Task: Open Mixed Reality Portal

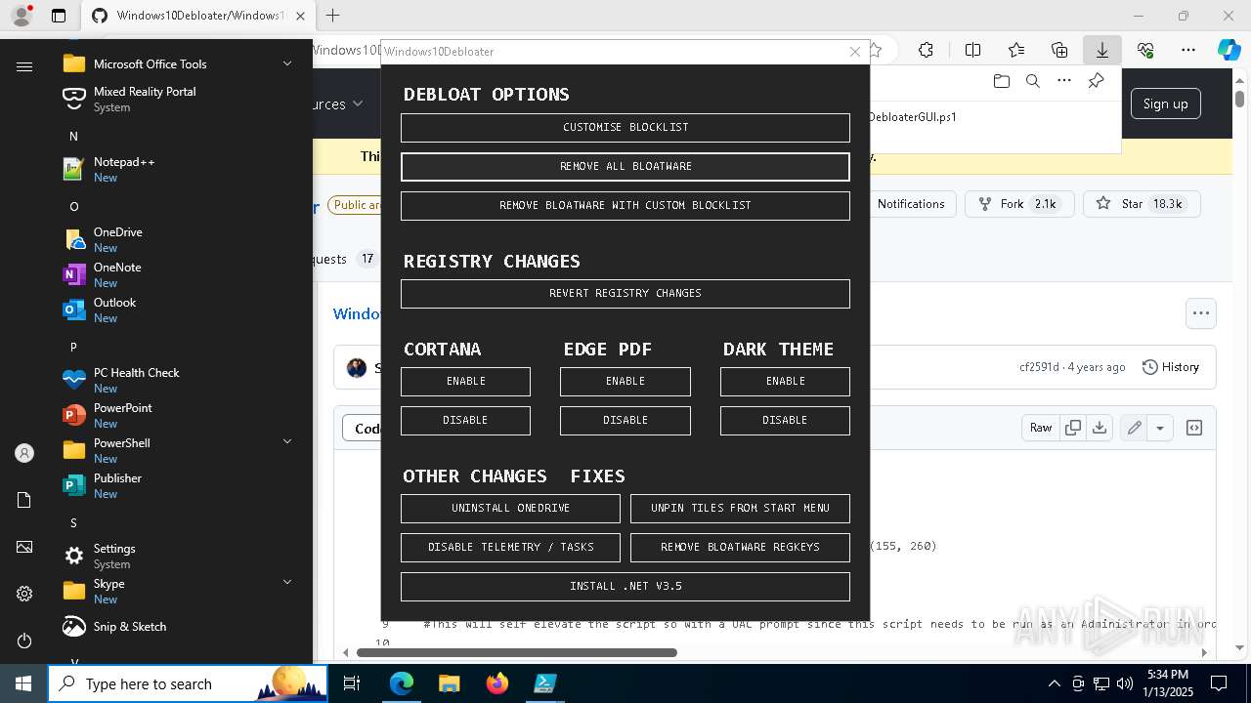Action: pos(180,99)
